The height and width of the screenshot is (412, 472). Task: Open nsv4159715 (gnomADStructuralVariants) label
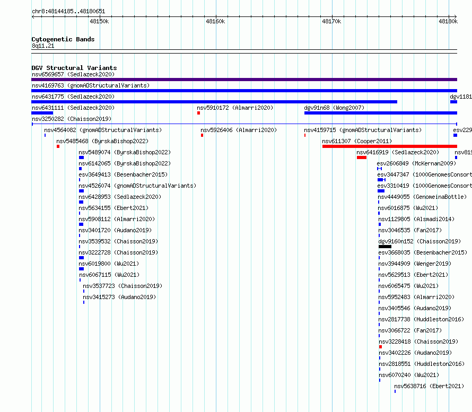click(363, 130)
